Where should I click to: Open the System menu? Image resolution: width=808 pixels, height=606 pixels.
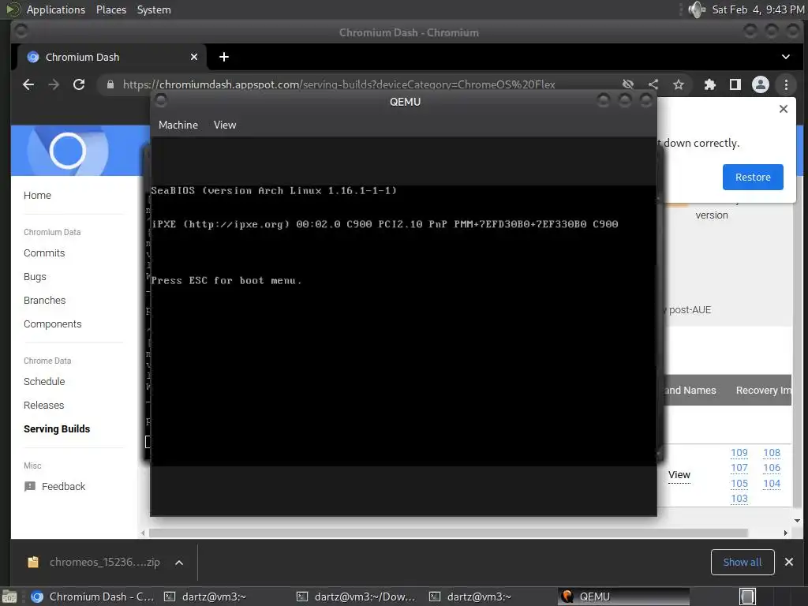[x=154, y=9]
